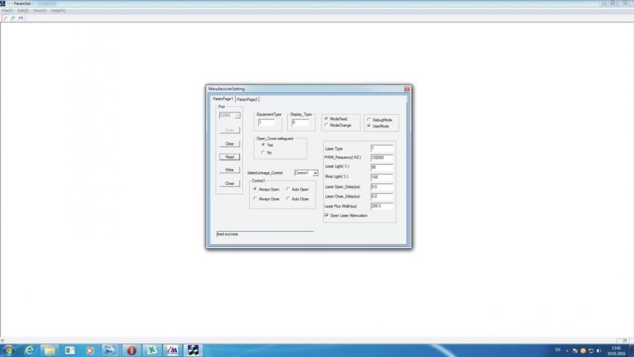Click the blue M toolbar icon
Image resolution: width=634 pixels, height=357 pixels.
(20, 18)
